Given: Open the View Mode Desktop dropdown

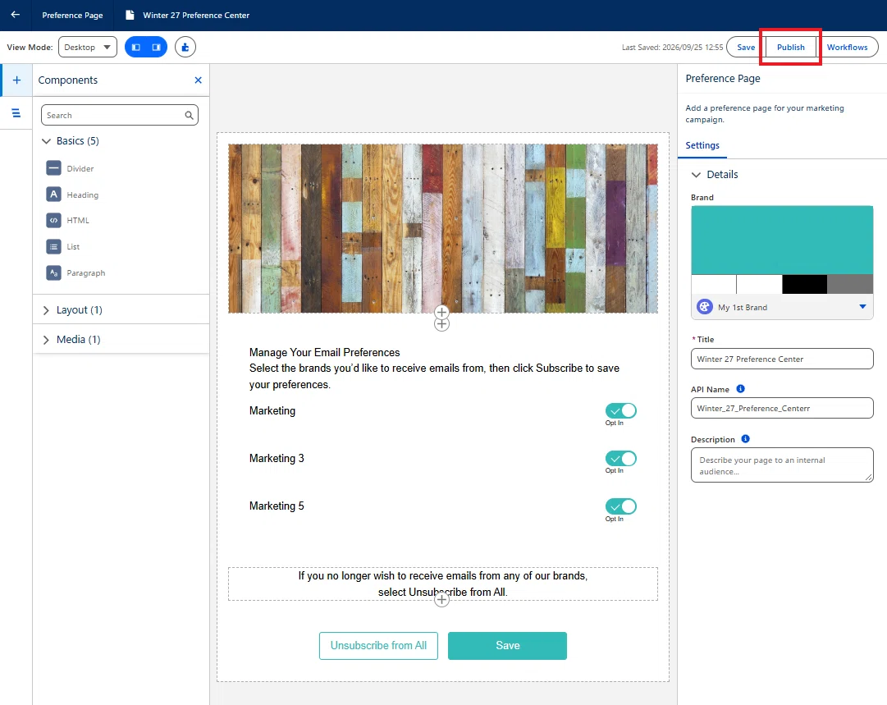Looking at the screenshot, I should (x=88, y=47).
